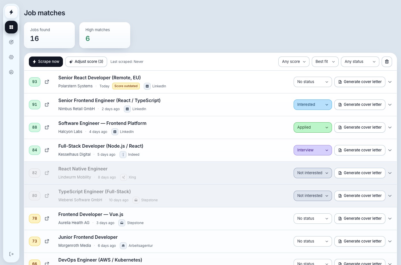The width and height of the screenshot is (401, 265).
Task: Generate cover letter for Nimbus Retail GmbH
Action: (x=360, y=105)
